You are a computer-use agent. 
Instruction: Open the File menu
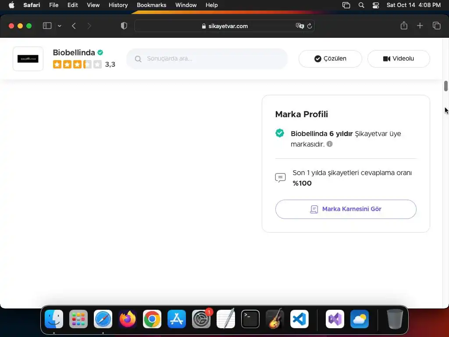pyautogui.click(x=53, y=5)
